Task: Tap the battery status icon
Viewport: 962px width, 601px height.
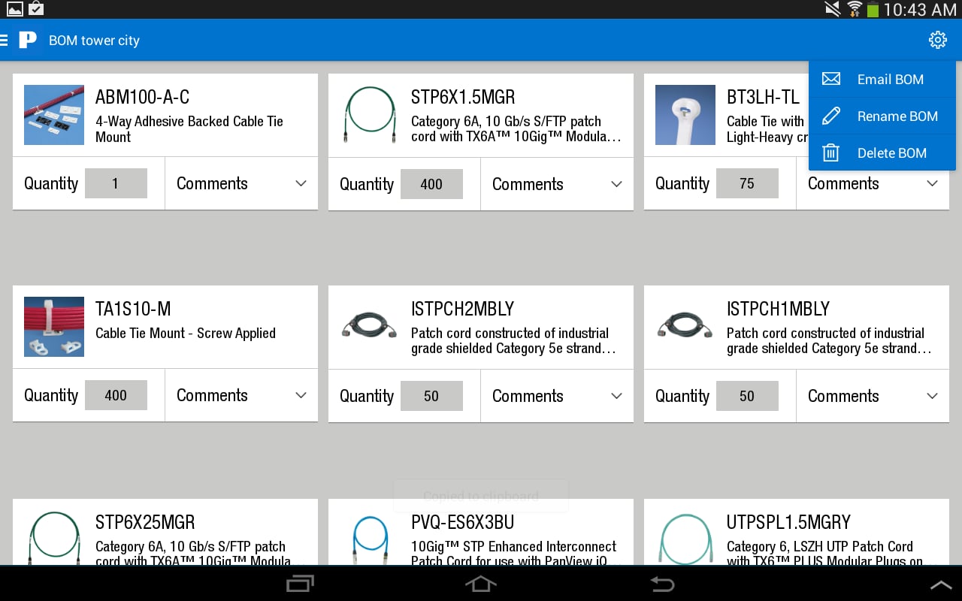Action: tap(873, 10)
